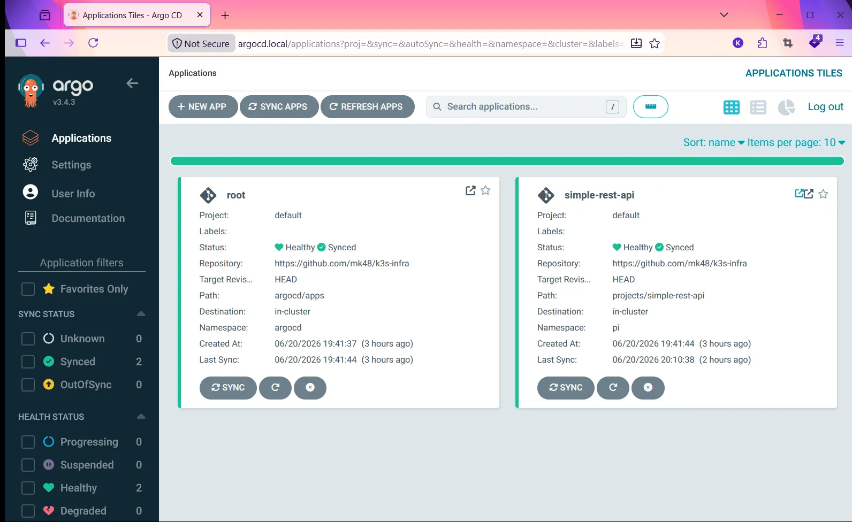Click the Applications layers icon in the sidebar
Screen dimensions: 852x522
pos(31,138)
